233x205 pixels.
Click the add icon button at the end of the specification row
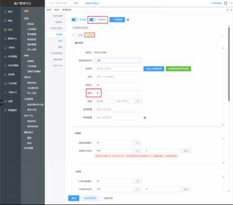138,101
